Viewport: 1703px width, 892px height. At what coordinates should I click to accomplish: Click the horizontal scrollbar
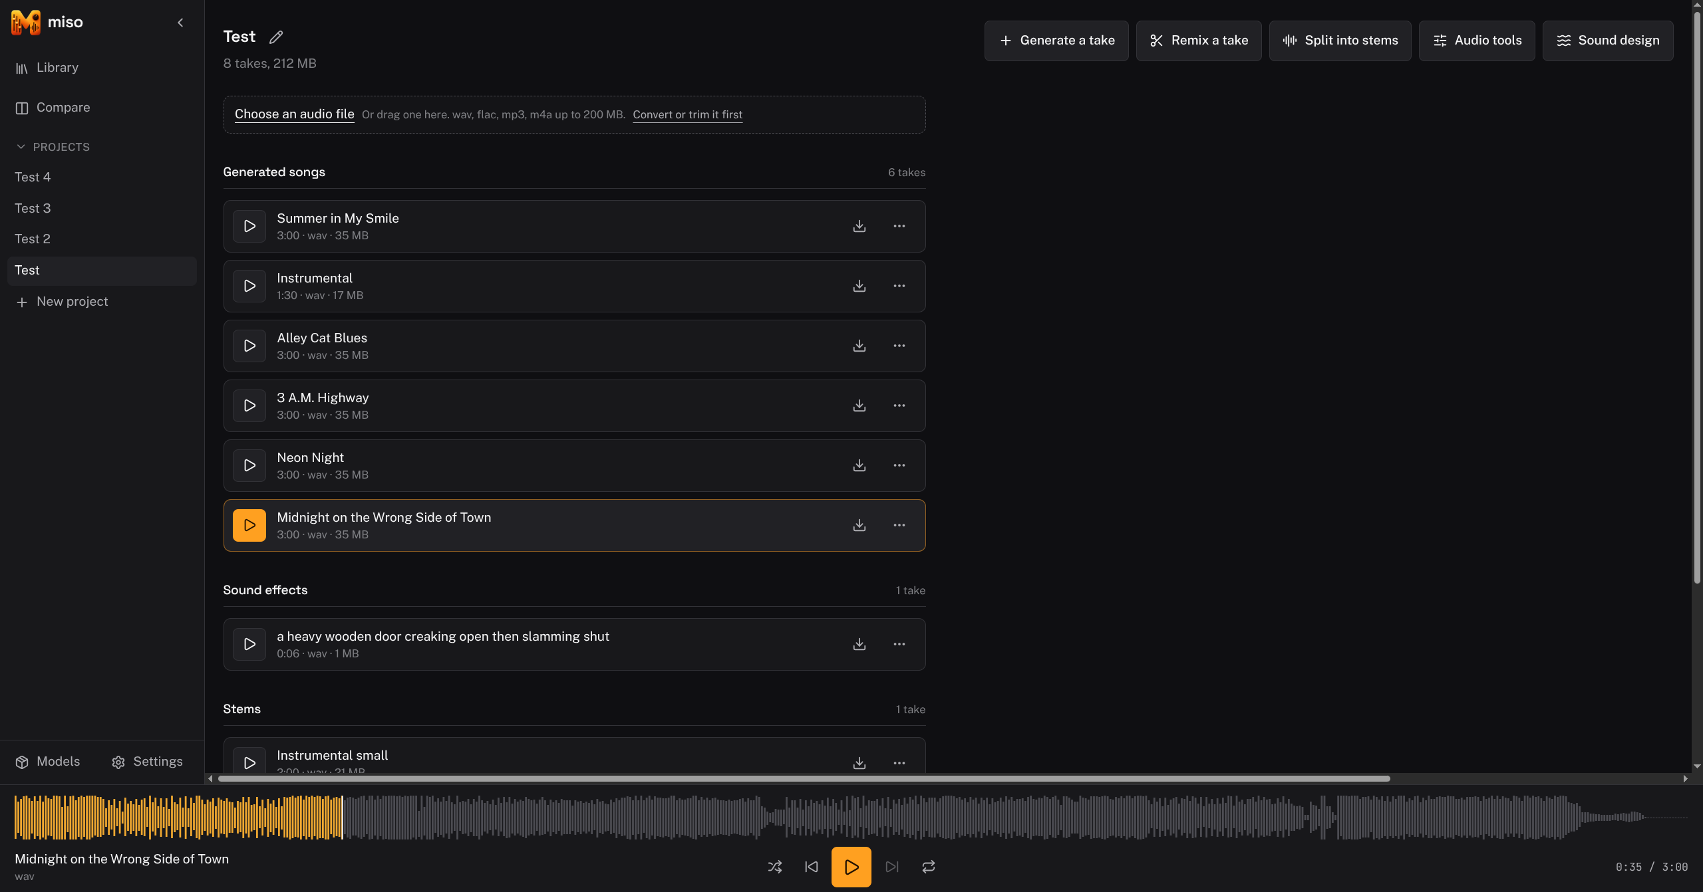[x=804, y=778]
